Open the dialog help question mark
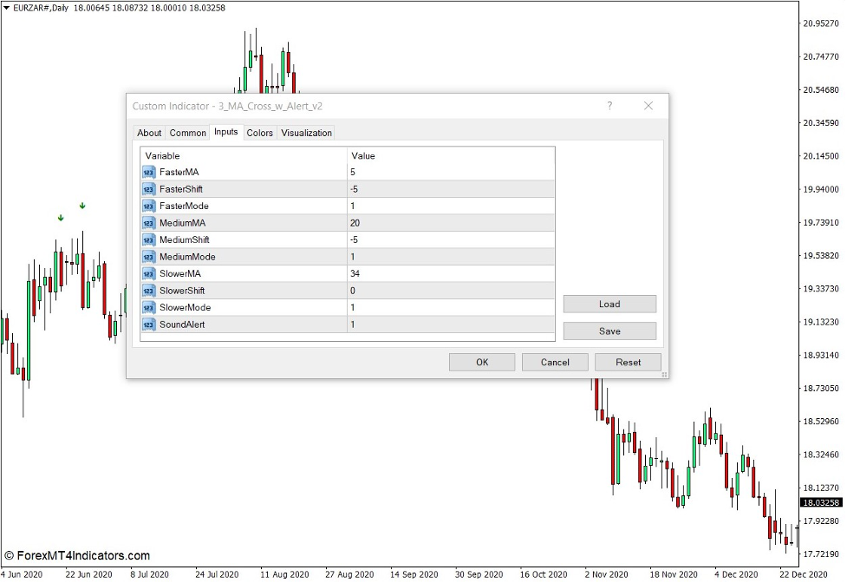This screenshot has height=583, width=847. 609,105
